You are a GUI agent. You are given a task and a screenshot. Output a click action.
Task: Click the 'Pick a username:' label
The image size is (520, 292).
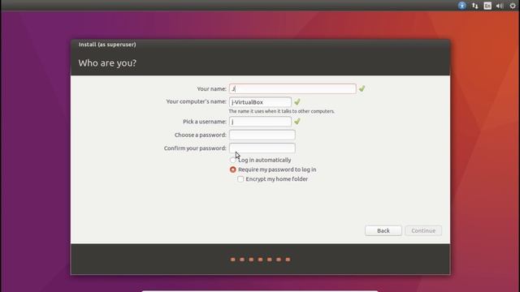click(x=205, y=122)
